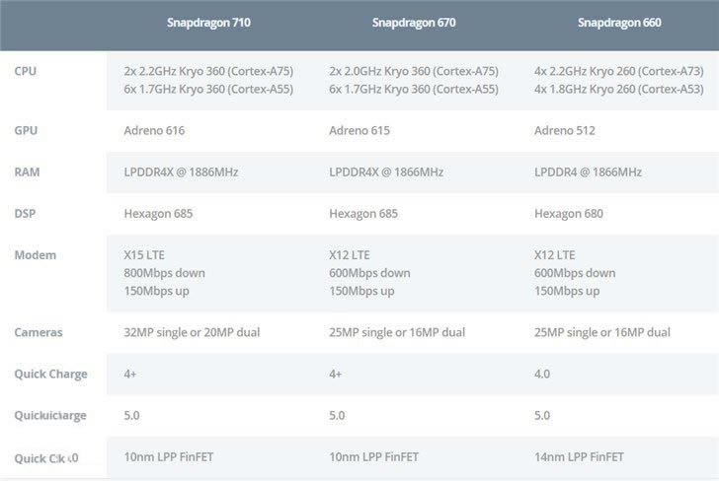The height and width of the screenshot is (481, 719).
Task: Click 'LPDDR4X @ 1886MHz' cell
Action: pyautogui.click(x=181, y=172)
